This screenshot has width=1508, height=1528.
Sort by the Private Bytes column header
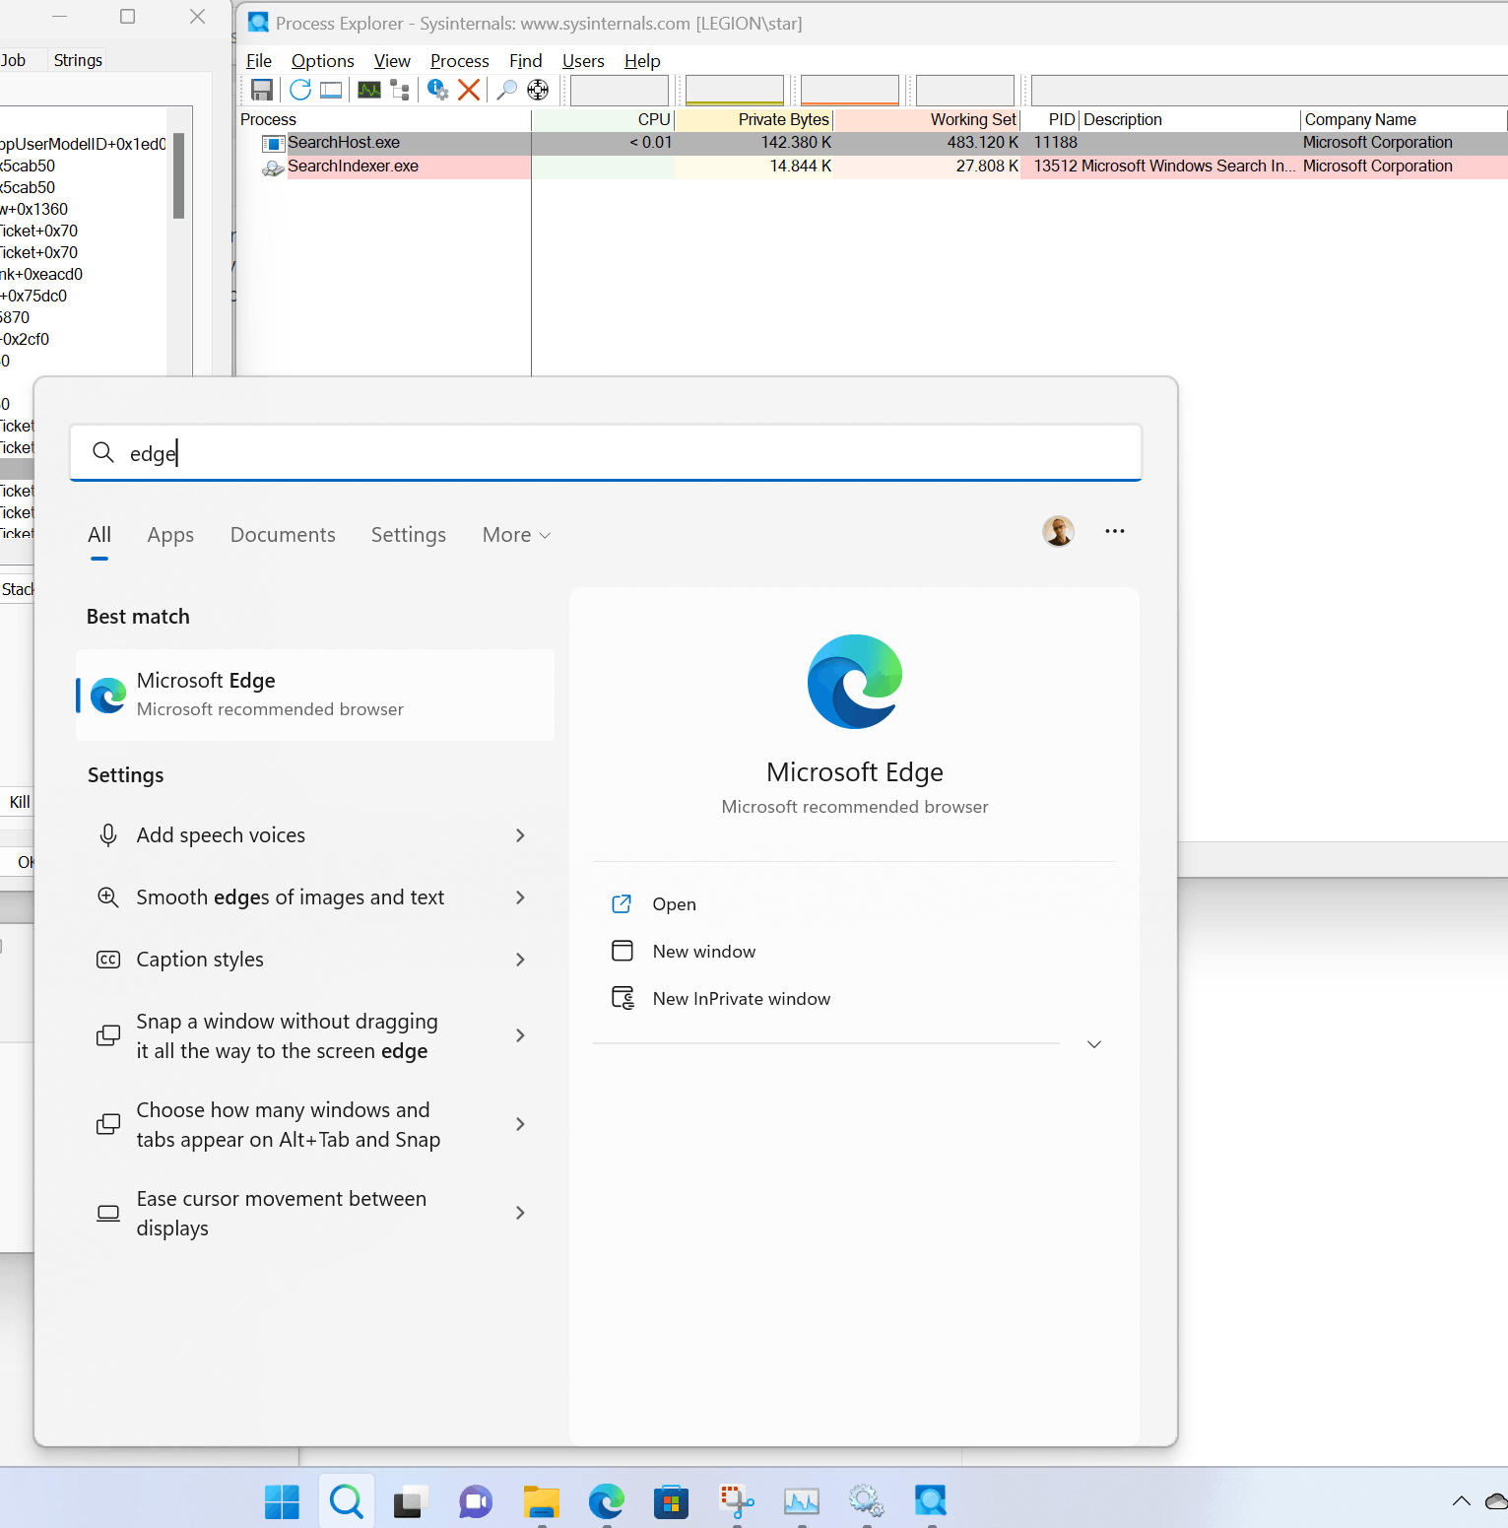pyautogui.click(x=754, y=119)
